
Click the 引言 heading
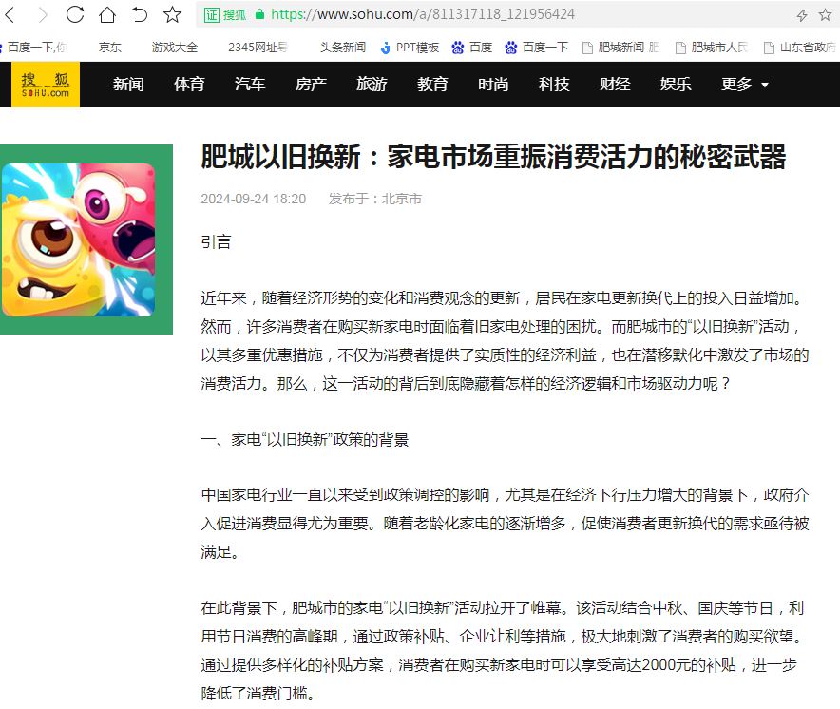[x=216, y=242]
